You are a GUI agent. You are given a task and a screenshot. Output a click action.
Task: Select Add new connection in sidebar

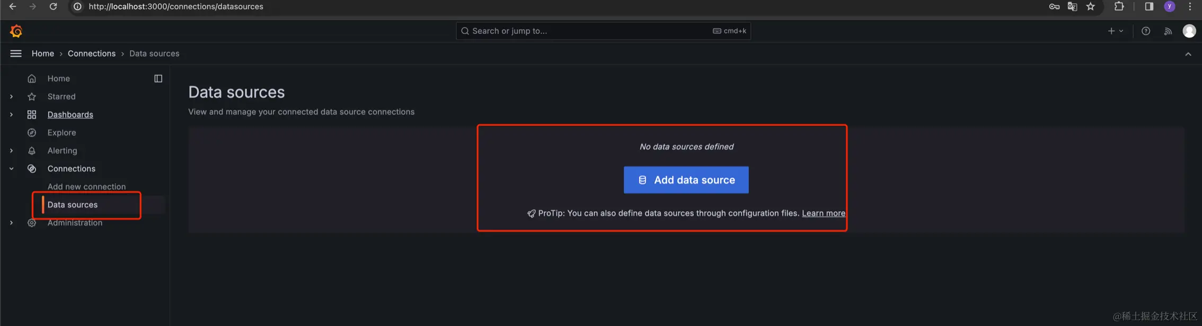pyautogui.click(x=86, y=187)
